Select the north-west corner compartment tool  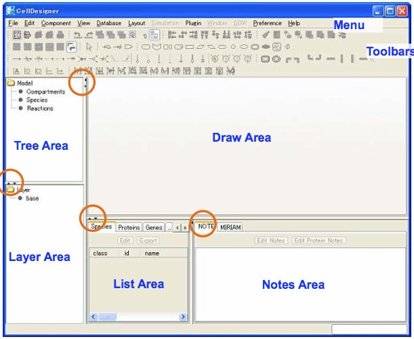click(x=289, y=60)
